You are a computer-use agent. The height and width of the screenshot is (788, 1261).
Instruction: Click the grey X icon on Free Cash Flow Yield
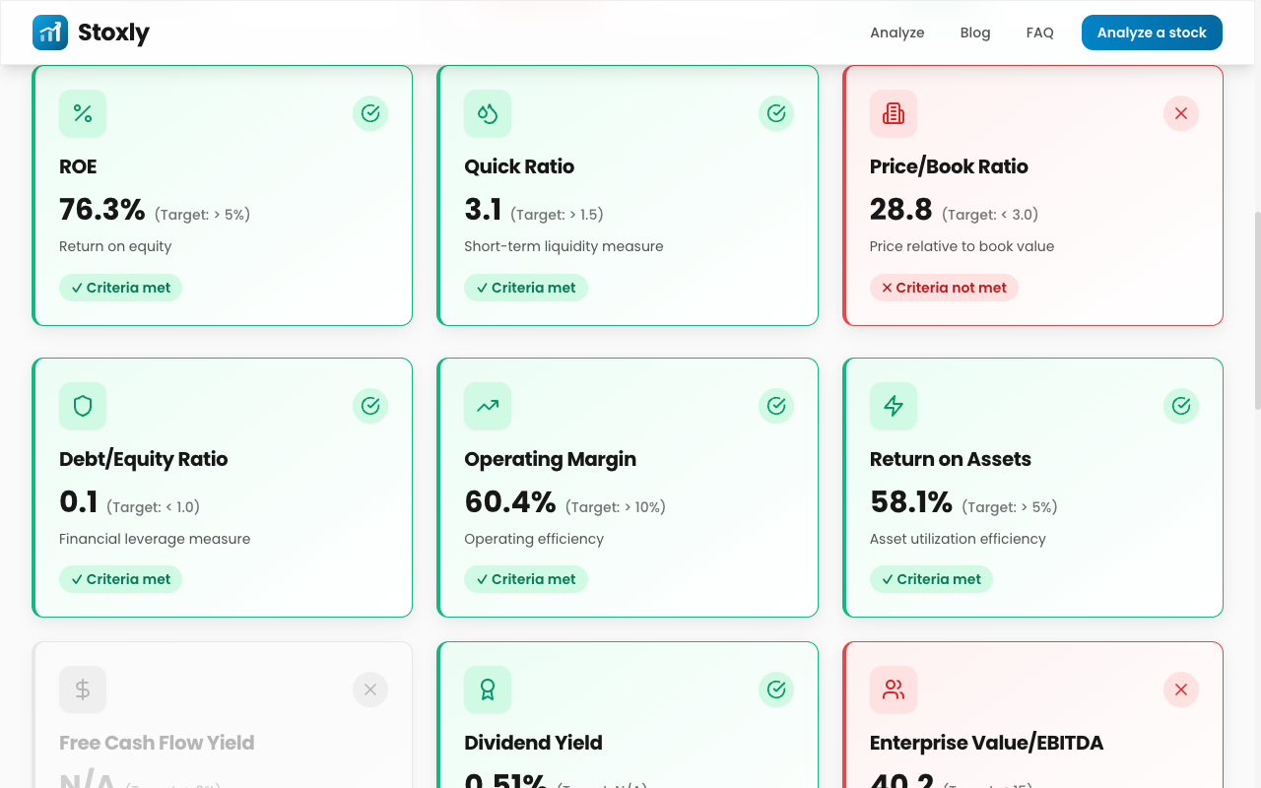(x=370, y=689)
